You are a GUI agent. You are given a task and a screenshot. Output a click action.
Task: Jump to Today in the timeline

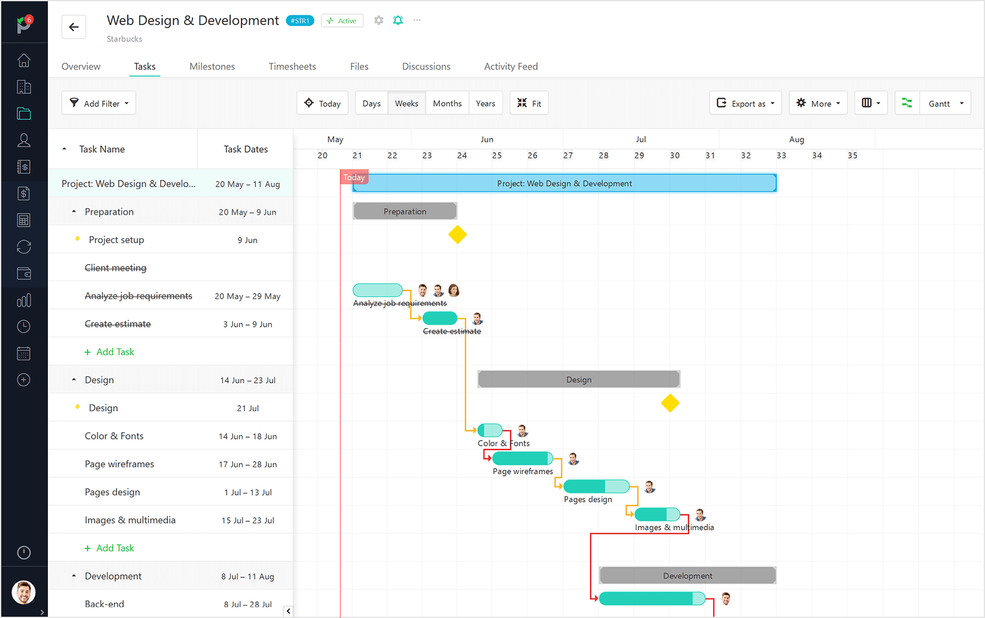(x=323, y=103)
